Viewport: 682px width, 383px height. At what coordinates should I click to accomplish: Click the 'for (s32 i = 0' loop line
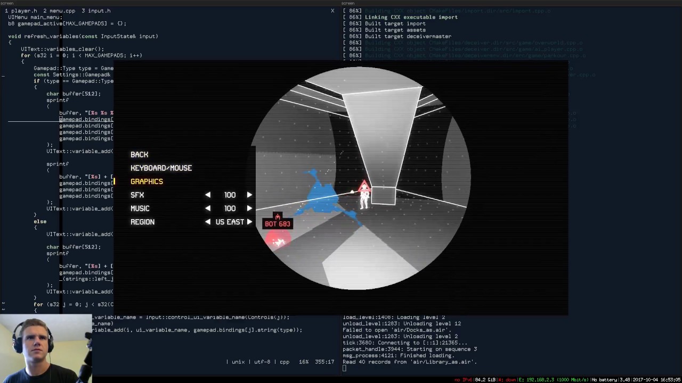(x=82, y=55)
